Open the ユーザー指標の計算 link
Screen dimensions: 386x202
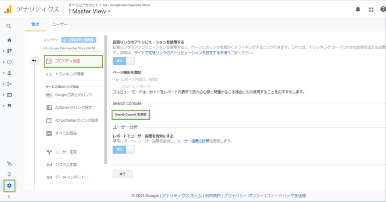point(193,141)
